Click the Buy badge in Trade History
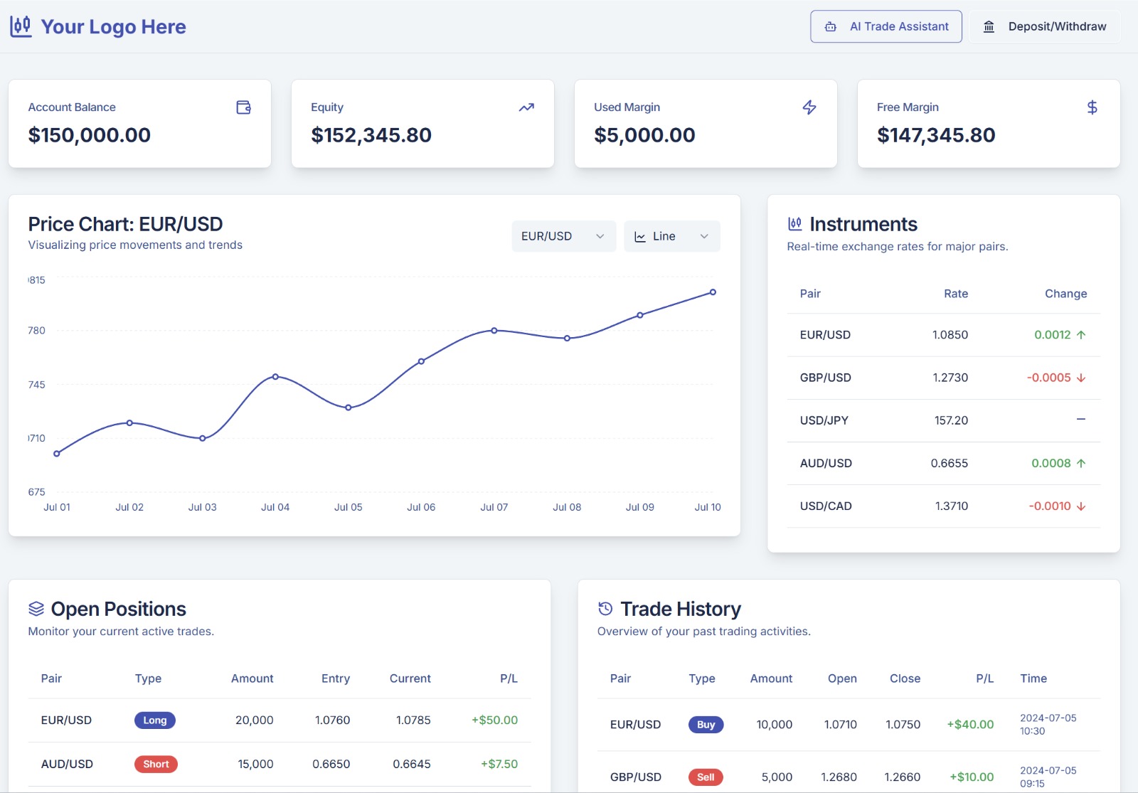This screenshot has width=1138, height=793. [x=706, y=725]
